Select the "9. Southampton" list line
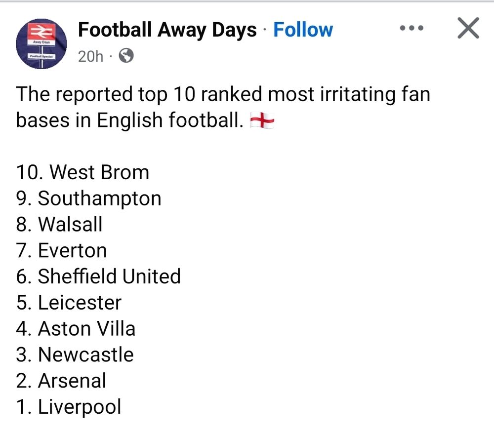Screen dimensions: 494x432 click(x=89, y=198)
